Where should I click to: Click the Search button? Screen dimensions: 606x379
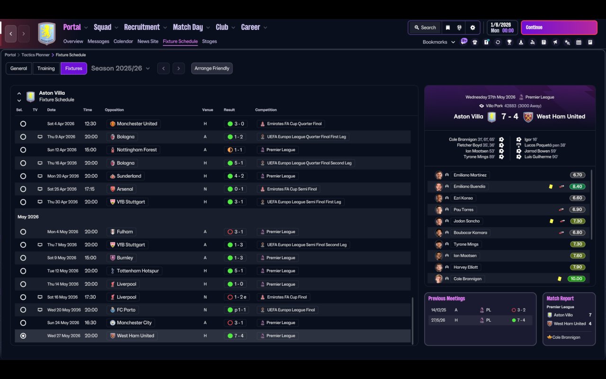tap(425, 27)
